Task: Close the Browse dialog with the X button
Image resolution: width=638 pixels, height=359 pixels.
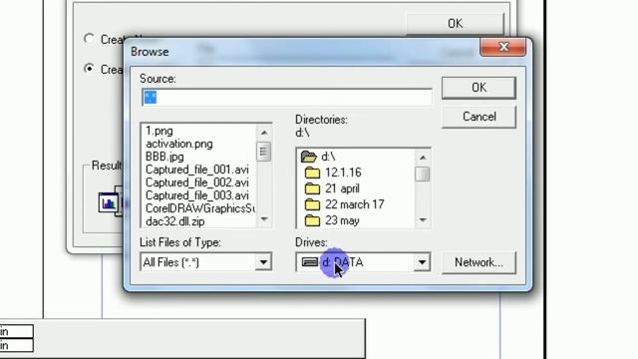Action: (x=503, y=47)
